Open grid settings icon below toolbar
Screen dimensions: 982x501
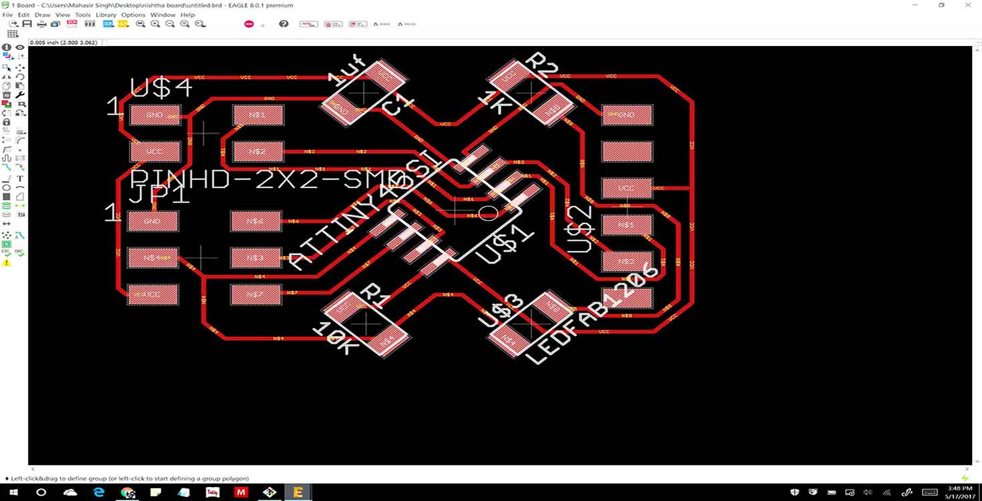[13, 34]
